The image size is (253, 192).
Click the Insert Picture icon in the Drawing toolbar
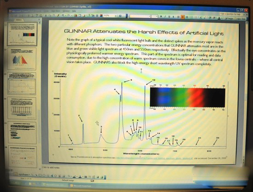(64, 176)
